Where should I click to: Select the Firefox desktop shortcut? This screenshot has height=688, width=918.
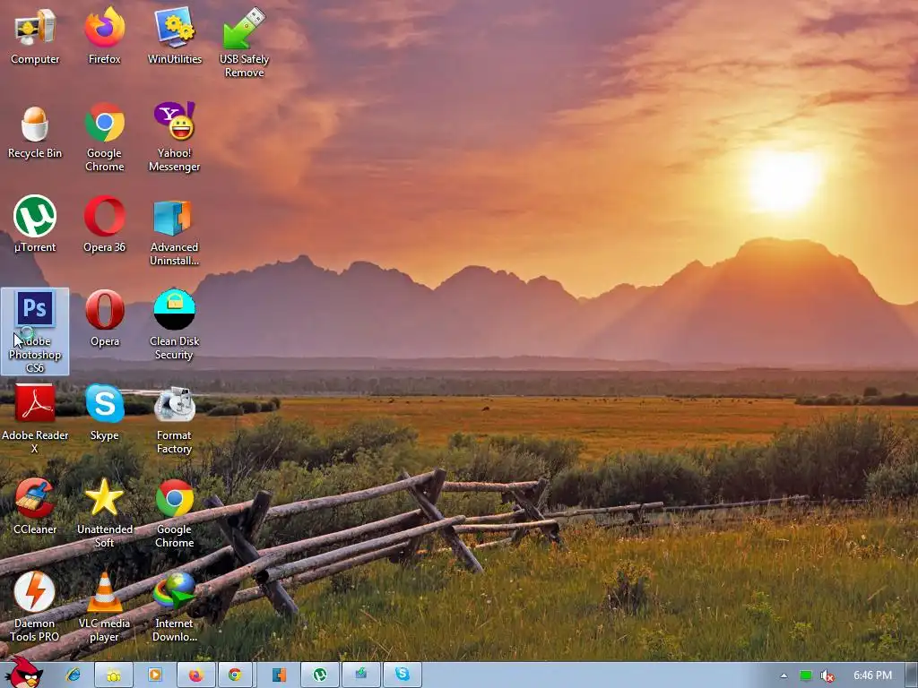point(104,36)
